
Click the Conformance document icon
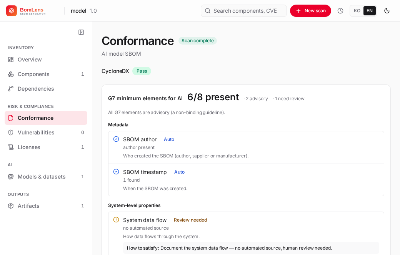click(x=11, y=118)
